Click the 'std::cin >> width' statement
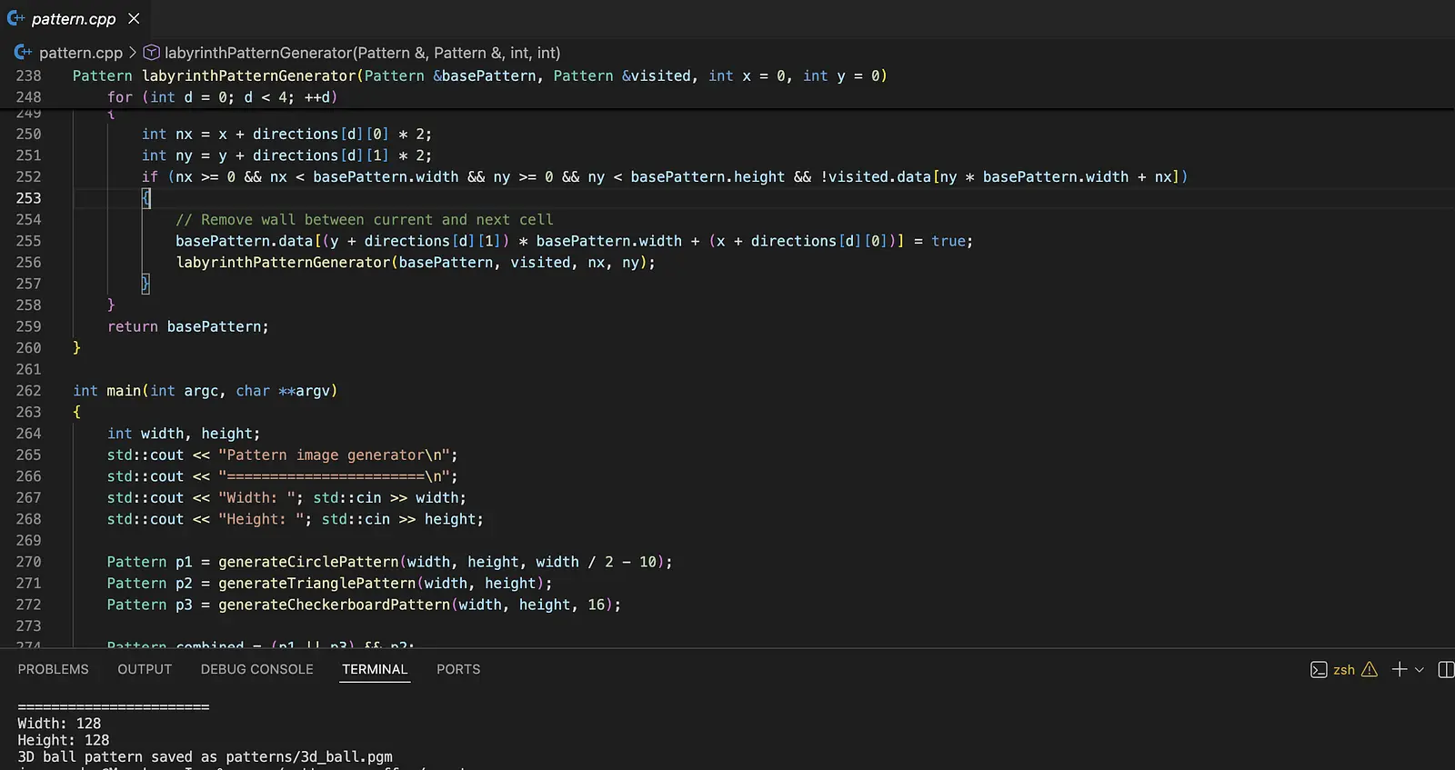 click(389, 497)
